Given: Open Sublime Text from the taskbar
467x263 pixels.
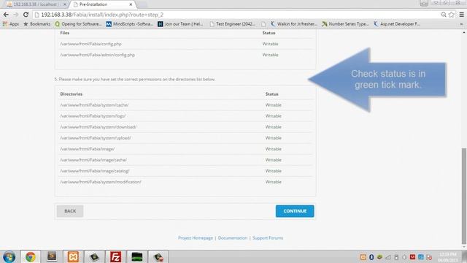Looking at the screenshot, I should pos(52,256).
